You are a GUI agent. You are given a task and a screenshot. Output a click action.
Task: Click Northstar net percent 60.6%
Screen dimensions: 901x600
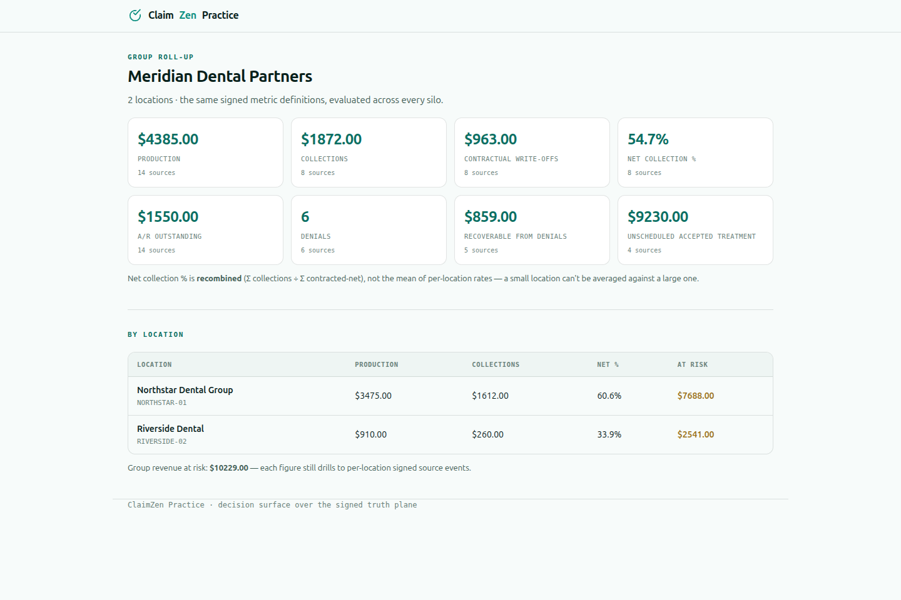click(x=609, y=396)
